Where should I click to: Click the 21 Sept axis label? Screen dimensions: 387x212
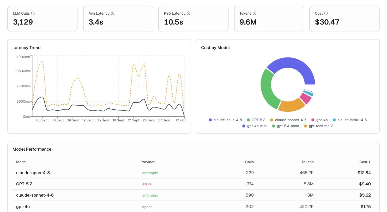click(x=134, y=120)
